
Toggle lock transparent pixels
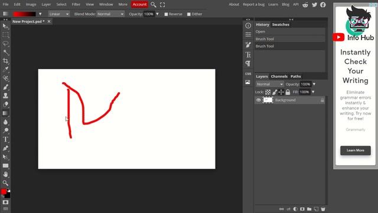coord(268,92)
